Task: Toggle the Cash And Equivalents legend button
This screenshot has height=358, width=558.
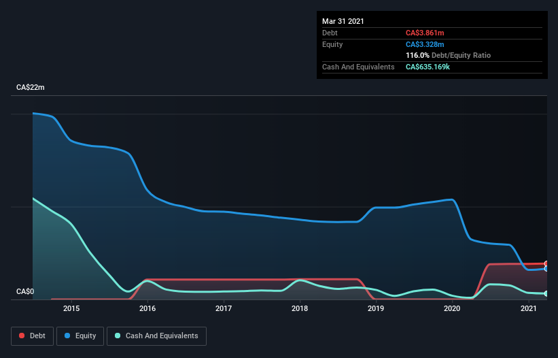Action: [x=156, y=336]
